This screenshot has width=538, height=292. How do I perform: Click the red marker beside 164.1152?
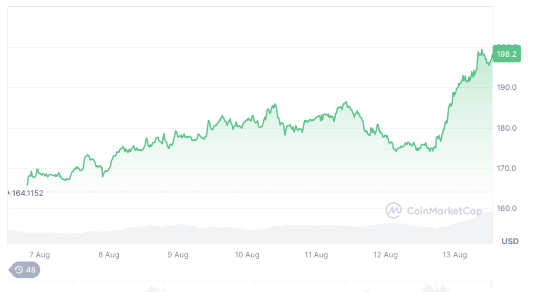tap(8, 193)
